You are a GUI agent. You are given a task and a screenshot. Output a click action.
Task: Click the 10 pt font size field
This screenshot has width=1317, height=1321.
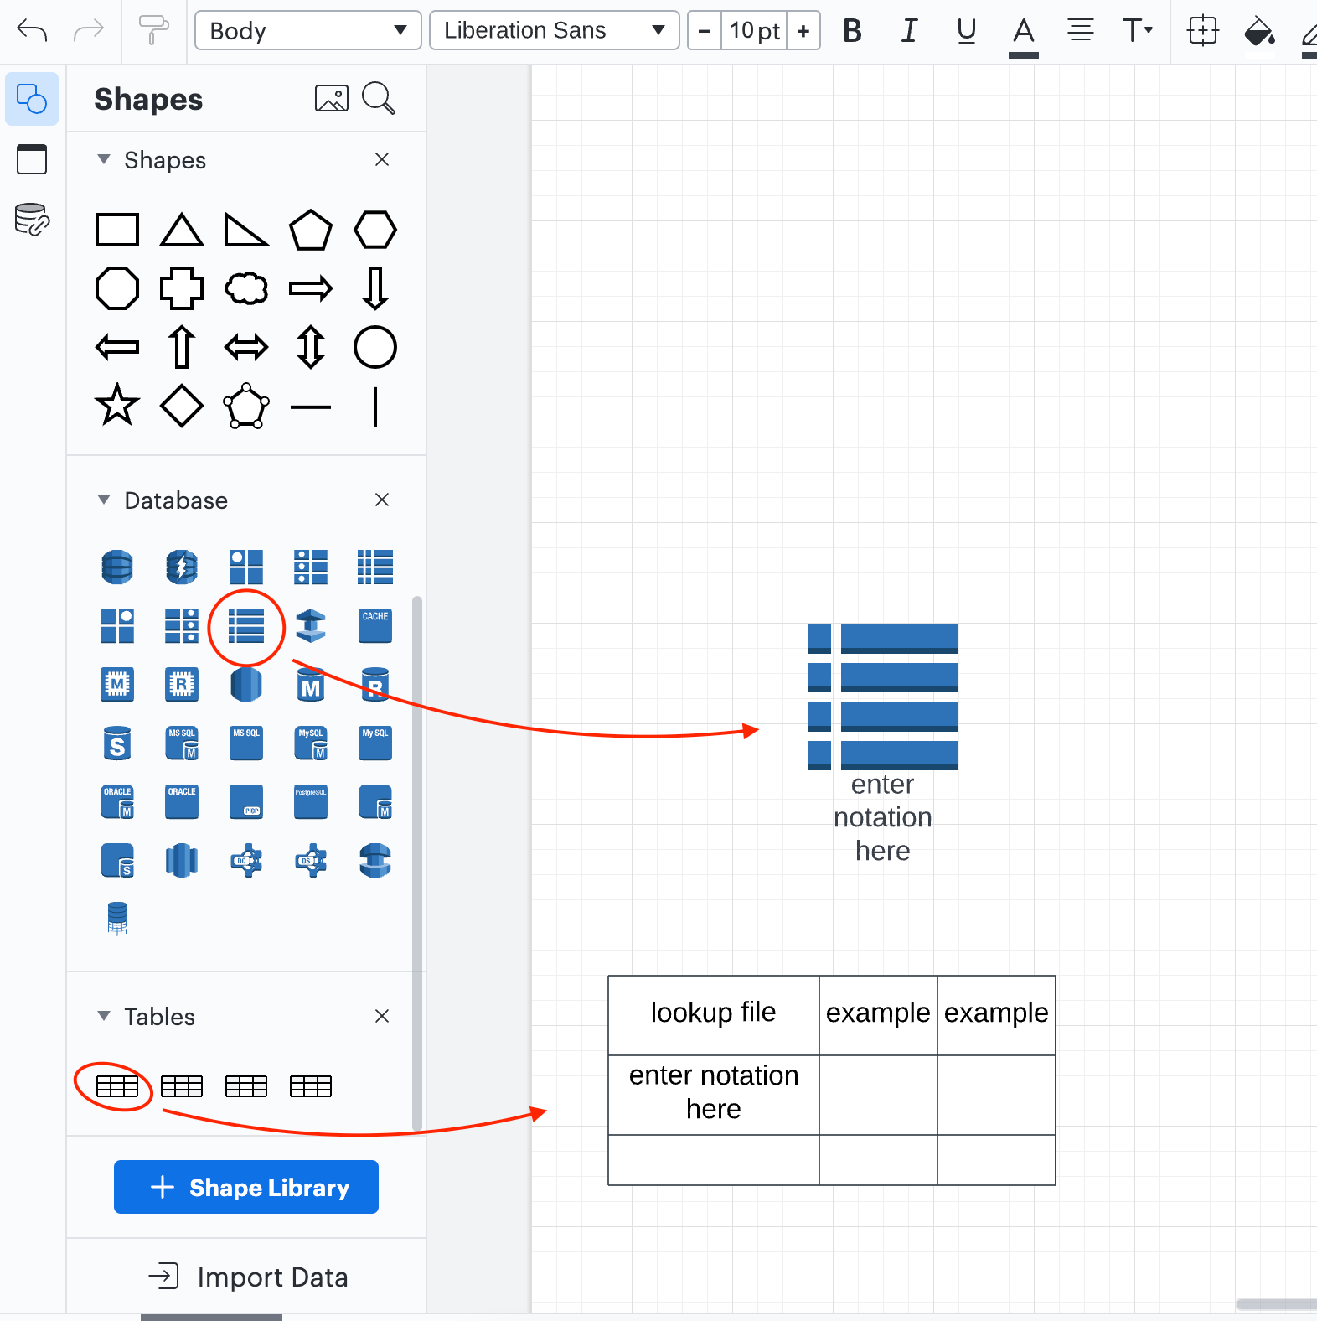point(754,31)
